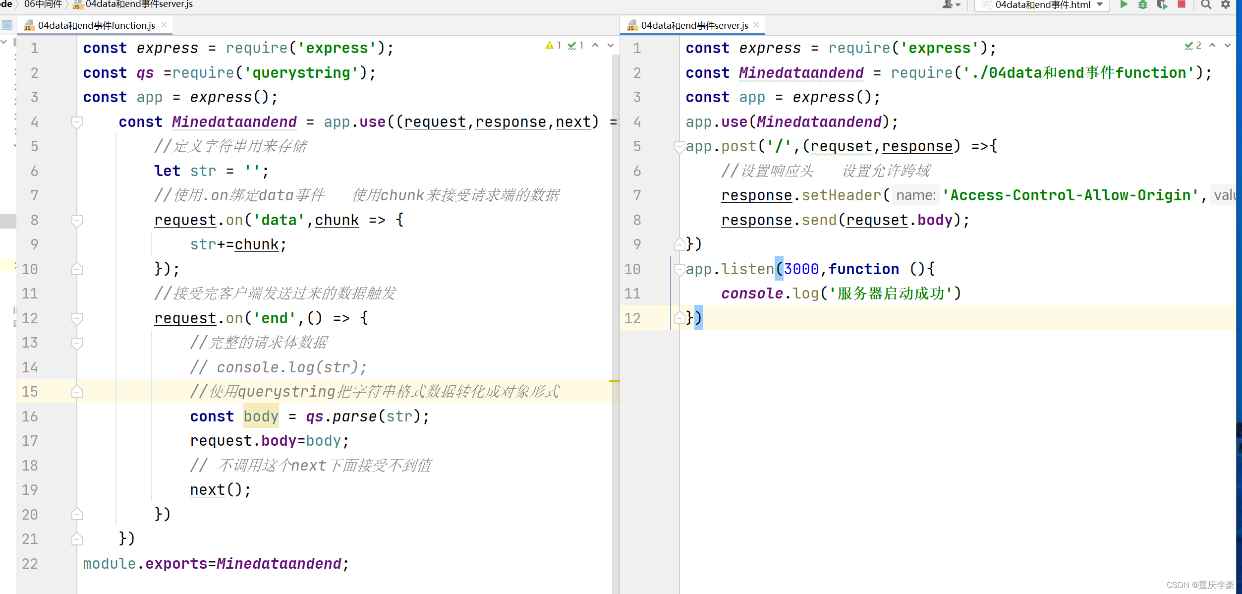This screenshot has width=1242, height=594.
Task: Click the name: parameter hint in setHeader
Action: 915,195
